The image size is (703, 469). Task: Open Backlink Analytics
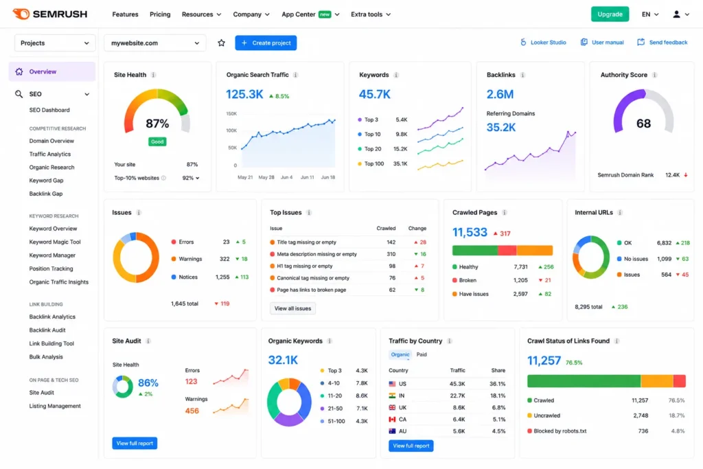pos(52,317)
